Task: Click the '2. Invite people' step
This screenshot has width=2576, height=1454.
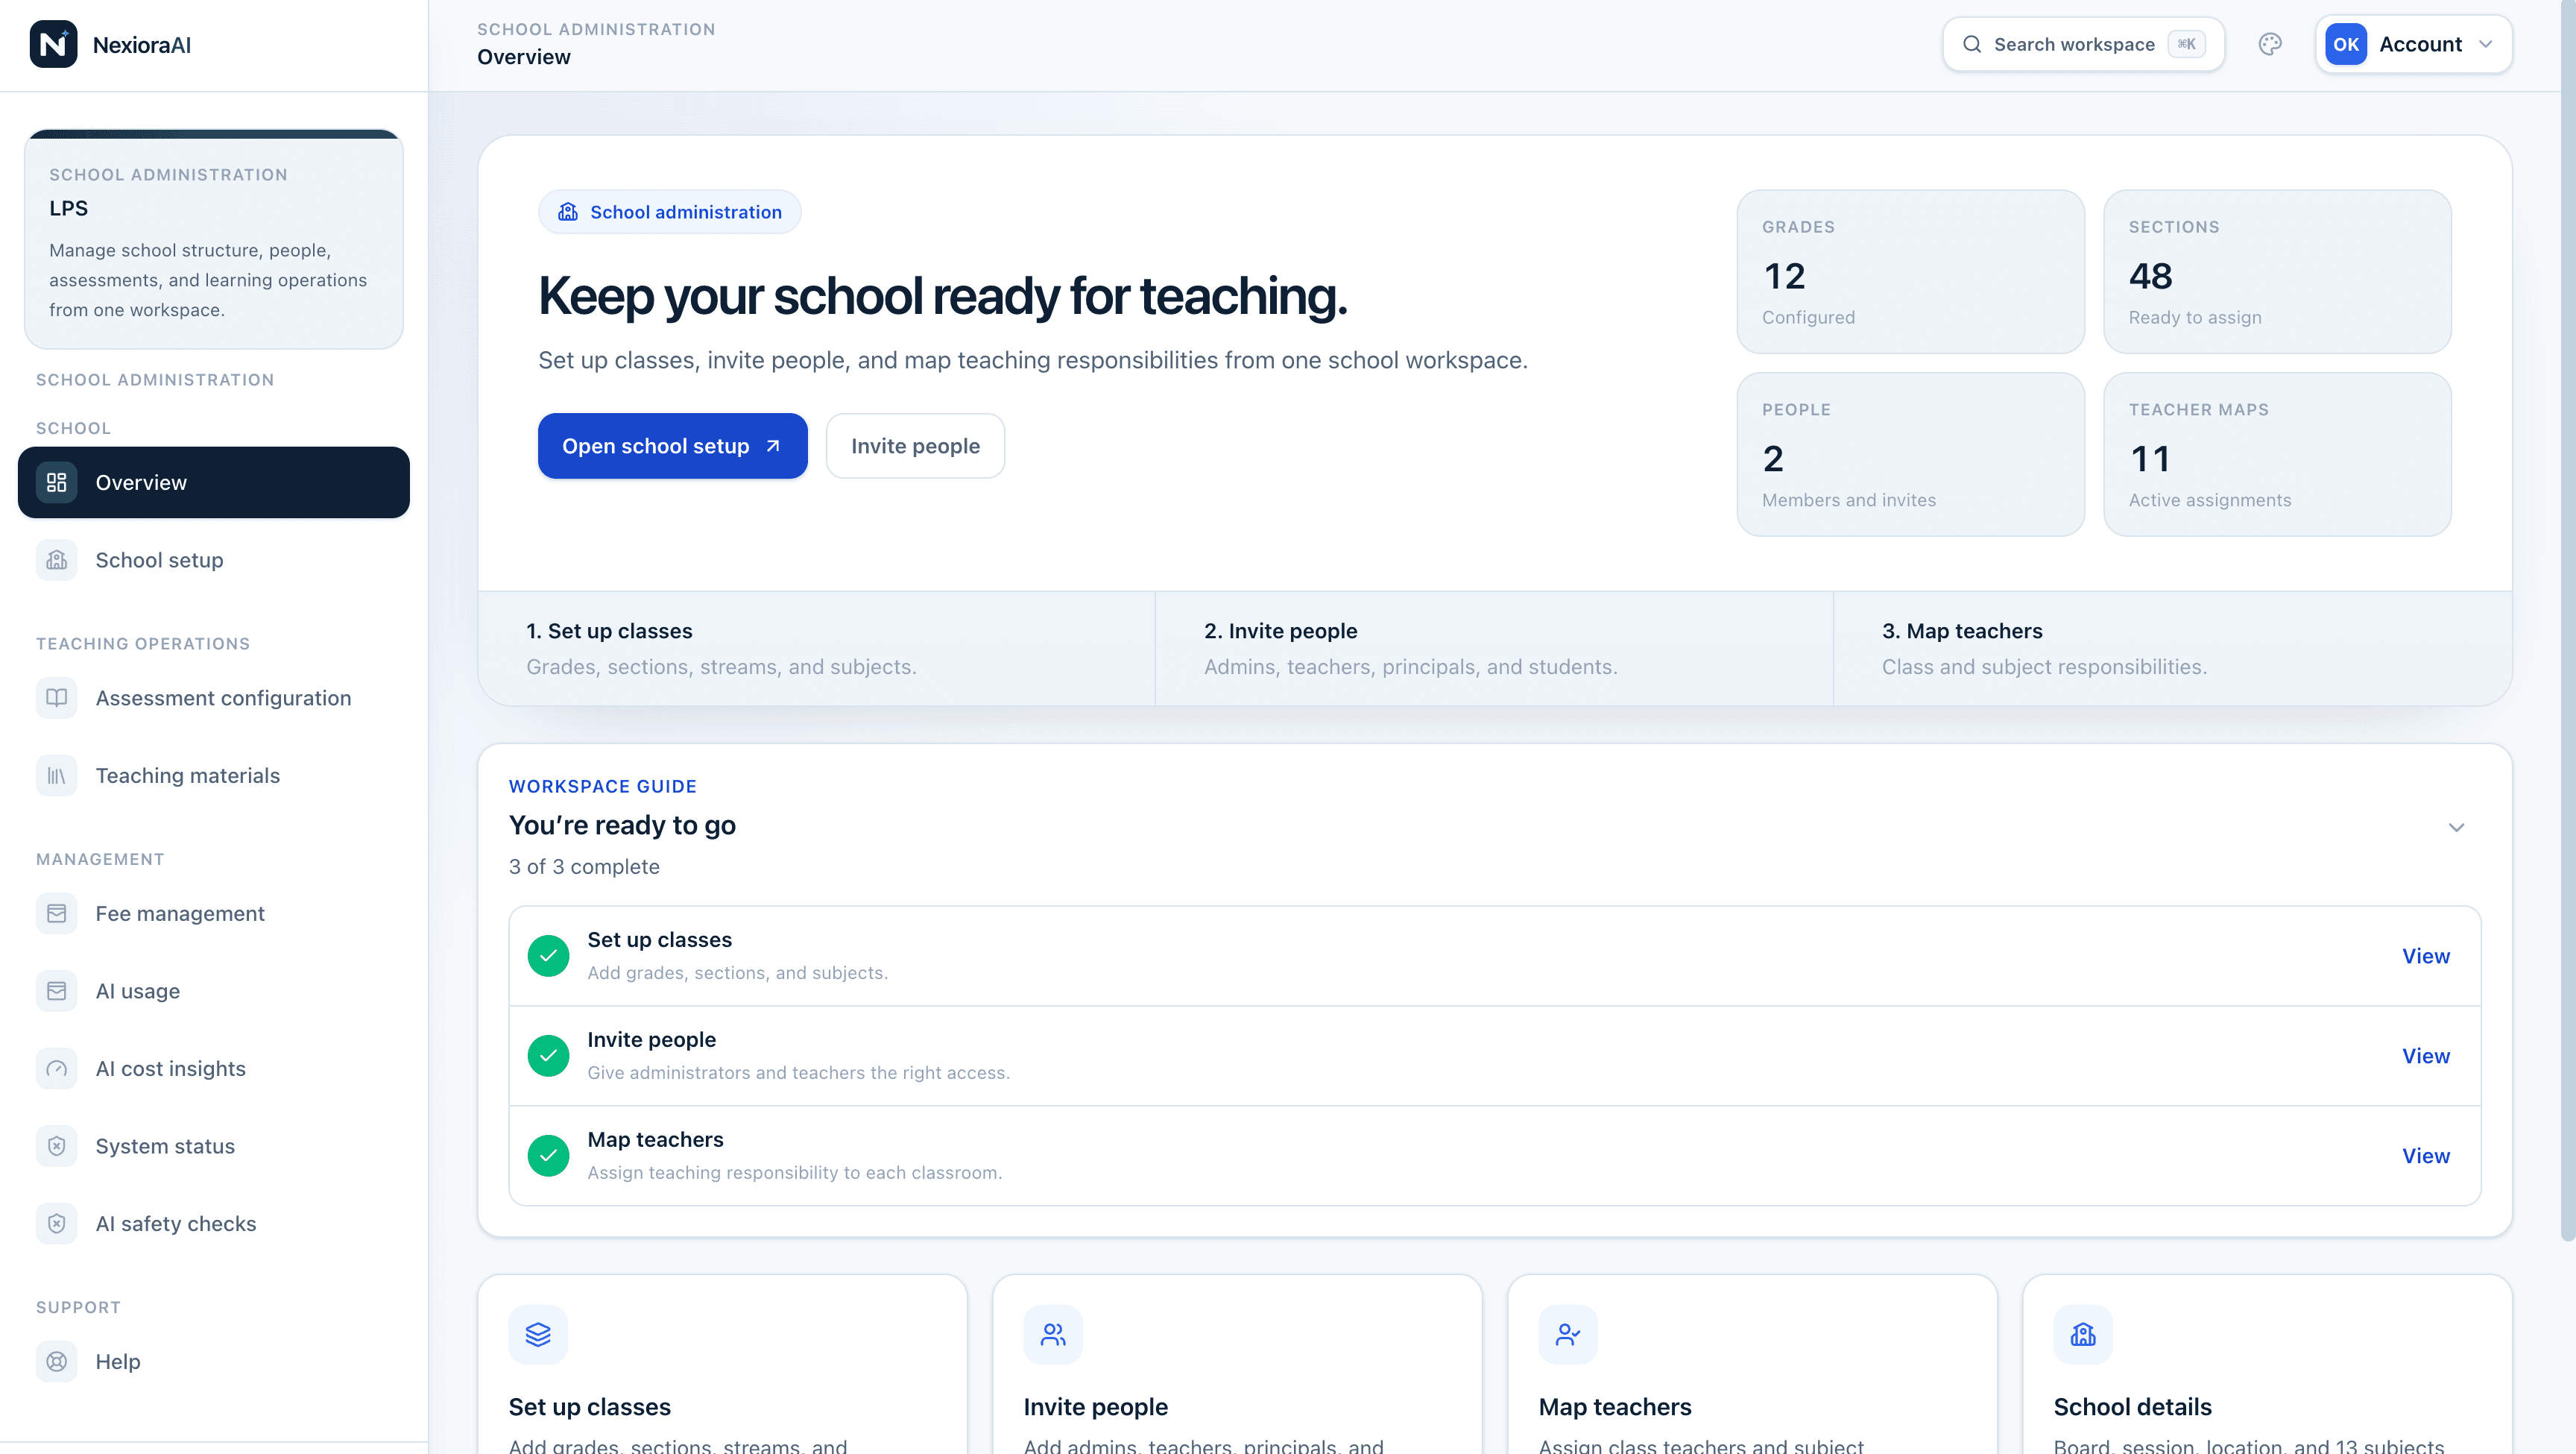Action: (x=1494, y=649)
